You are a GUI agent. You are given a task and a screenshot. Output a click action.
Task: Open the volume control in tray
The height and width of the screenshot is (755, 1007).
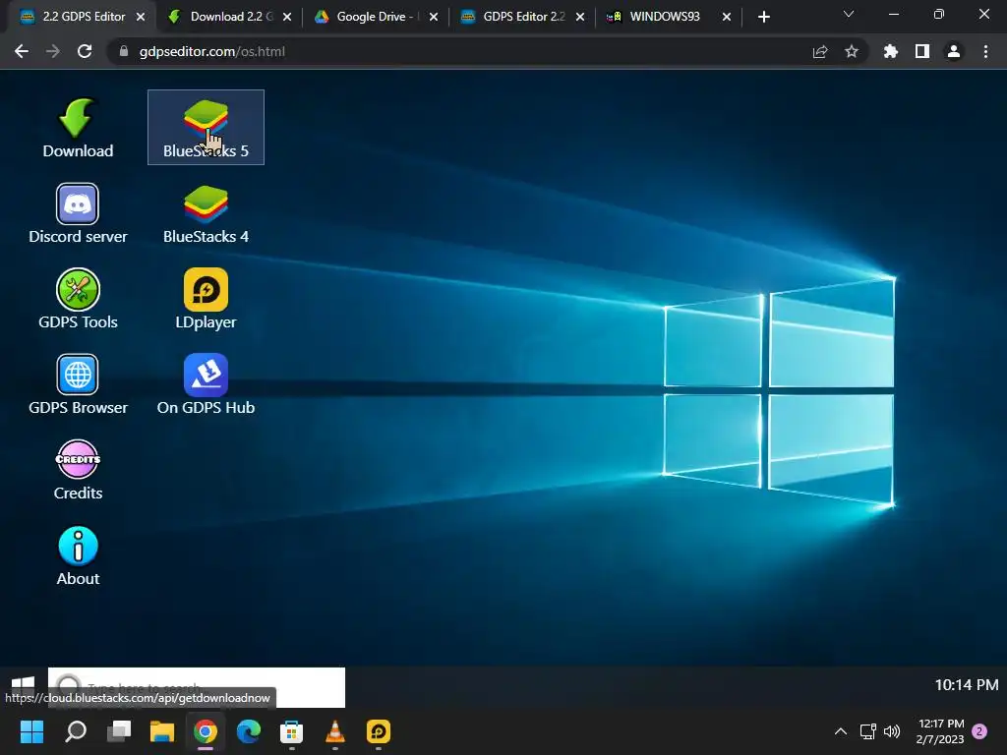point(892,731)
